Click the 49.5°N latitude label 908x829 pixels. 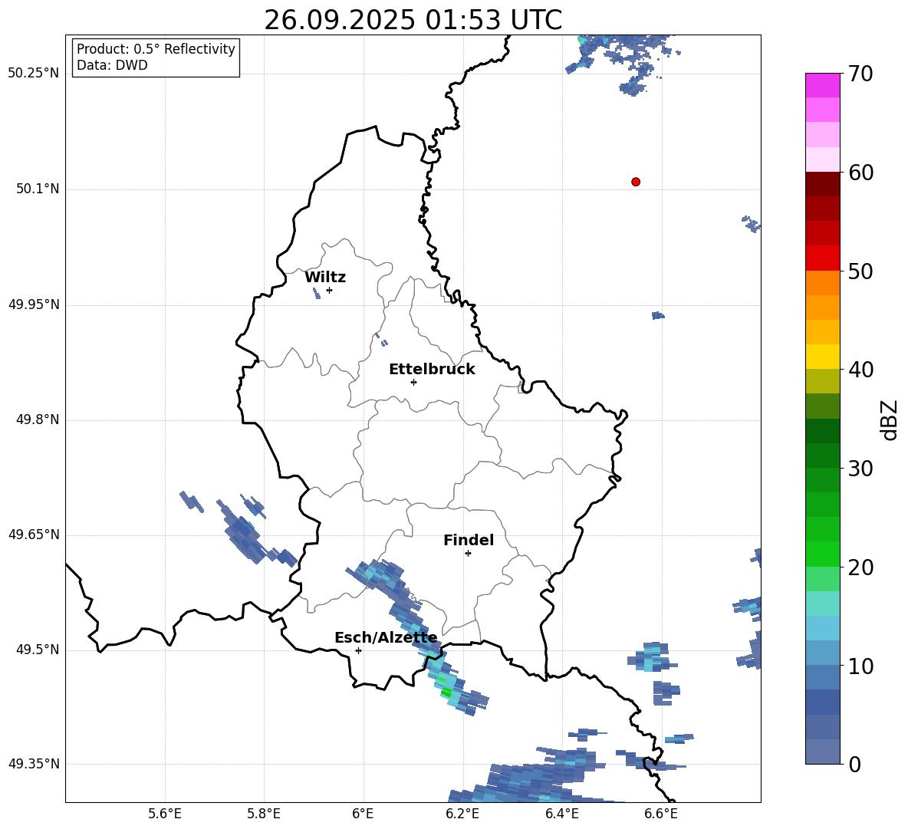38,650
